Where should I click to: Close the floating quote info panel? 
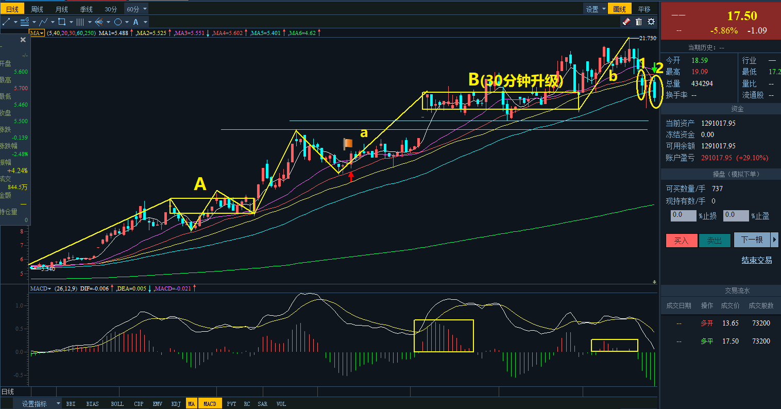pos(23,40)
